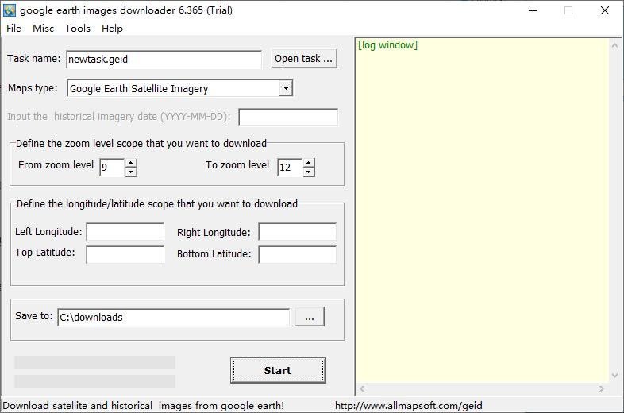Open the Tools menu
This screenshot has width=624, height=413.
point(78,29)
